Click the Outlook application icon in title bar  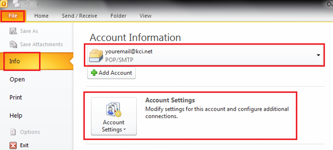coord(3,3)
